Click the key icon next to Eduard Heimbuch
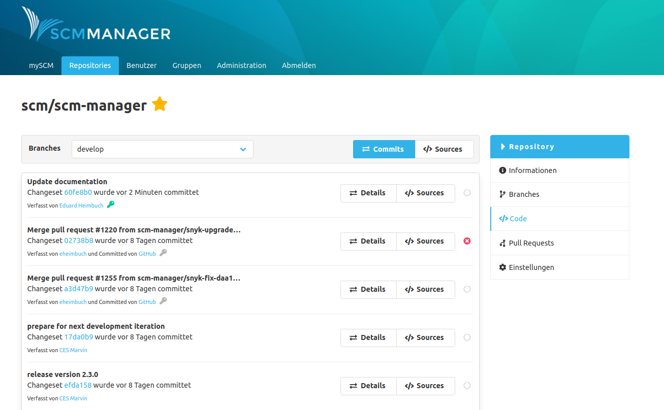The width and height of the screenshot is (664, 410). click(111, 205)
